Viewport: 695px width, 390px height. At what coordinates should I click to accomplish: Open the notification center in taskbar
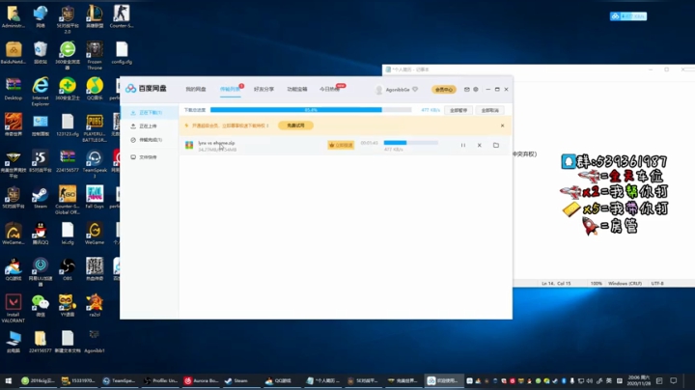674,380
